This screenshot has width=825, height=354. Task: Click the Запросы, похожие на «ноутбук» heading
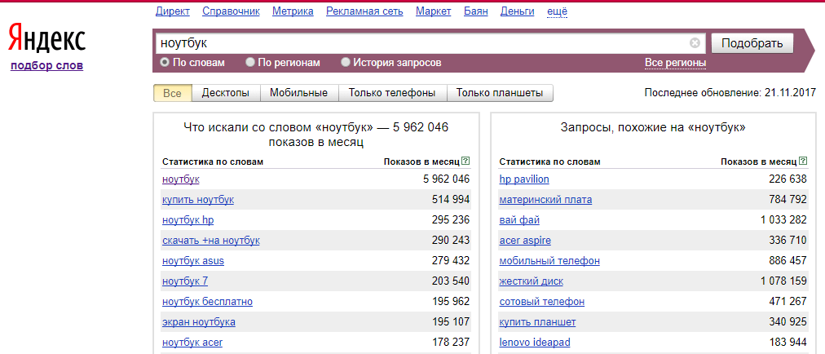point(653,127)
